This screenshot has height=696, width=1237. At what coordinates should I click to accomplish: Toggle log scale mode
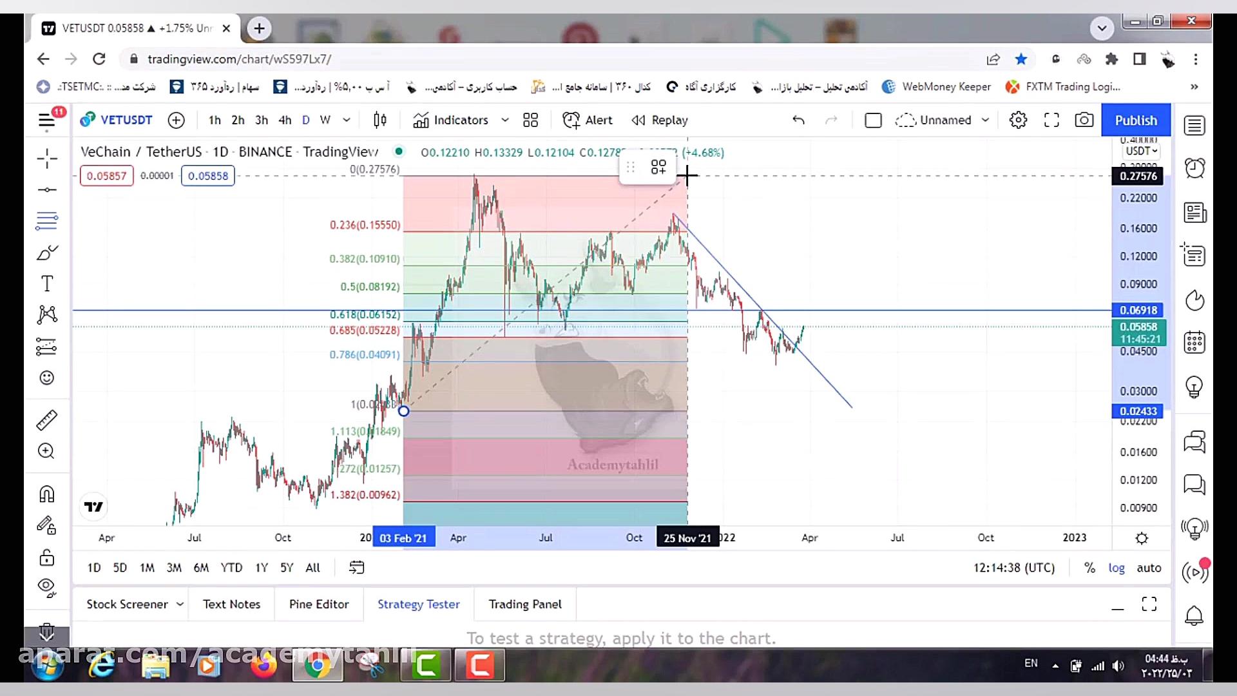tap(1117, 568)
